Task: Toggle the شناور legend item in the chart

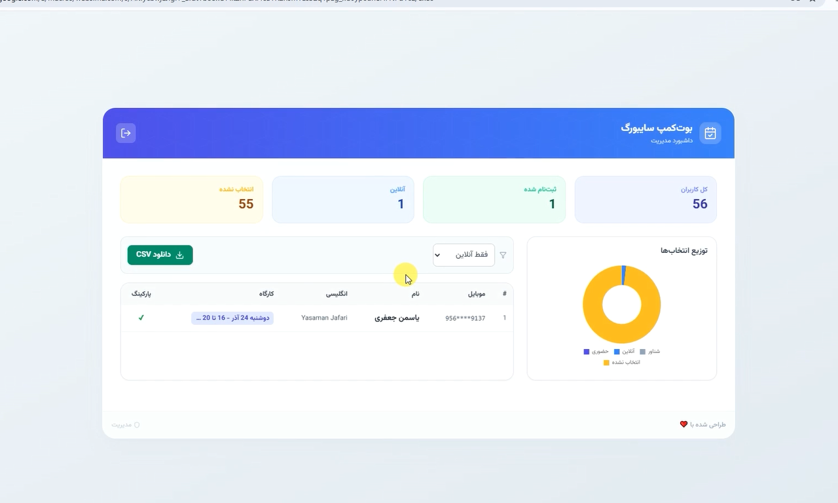Action: point(649,352)
